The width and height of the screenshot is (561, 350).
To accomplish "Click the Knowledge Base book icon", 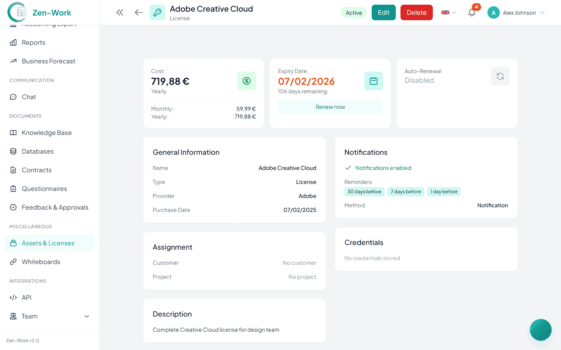I will tap(13, 133).
